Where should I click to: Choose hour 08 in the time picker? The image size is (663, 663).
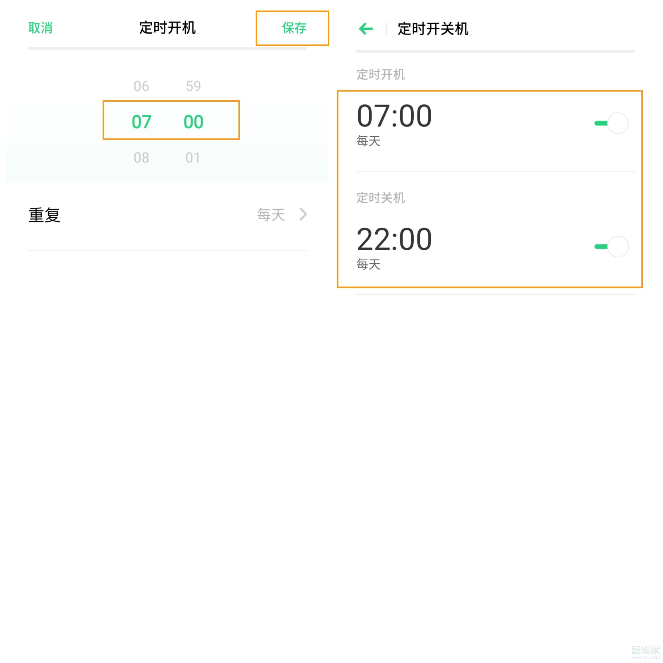141,157
